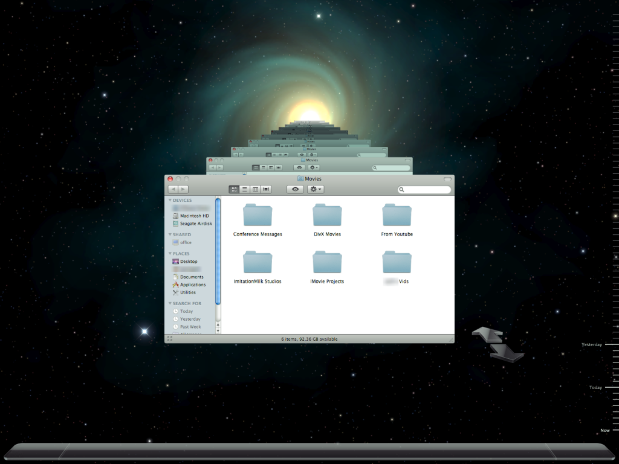Show Yesterday's files in sidebar Search For
619x464 pixels.
pos(187,319)
